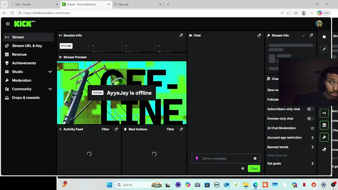Open Set goals settings
Screen dimensions: 338x190
click(290, 163)
